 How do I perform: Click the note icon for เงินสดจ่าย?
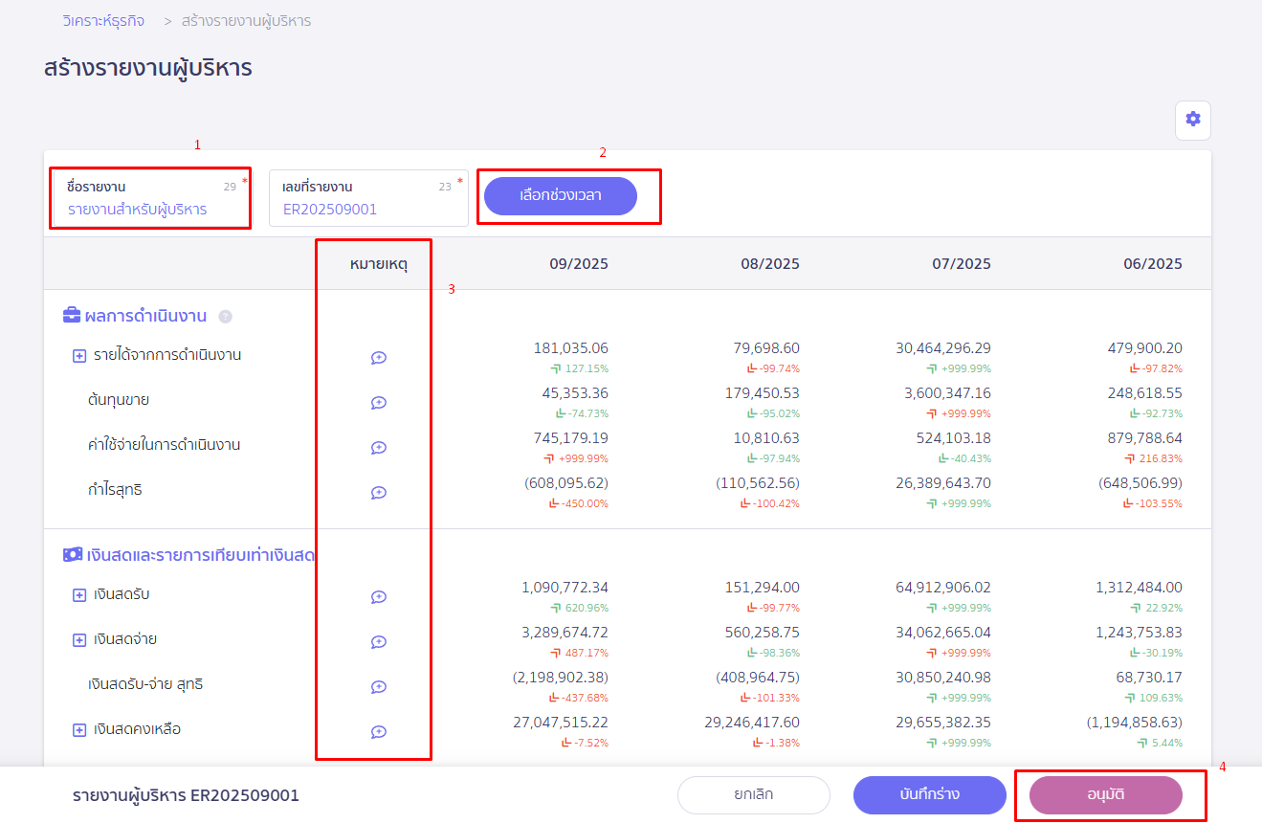point(378,642)
